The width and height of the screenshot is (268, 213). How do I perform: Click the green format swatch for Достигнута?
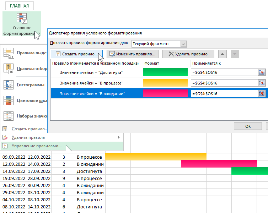tap(165, 72)
